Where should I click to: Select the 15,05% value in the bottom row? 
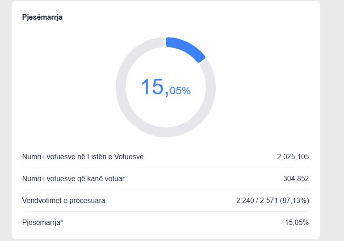pyautogui.click(x=297, y=223)
